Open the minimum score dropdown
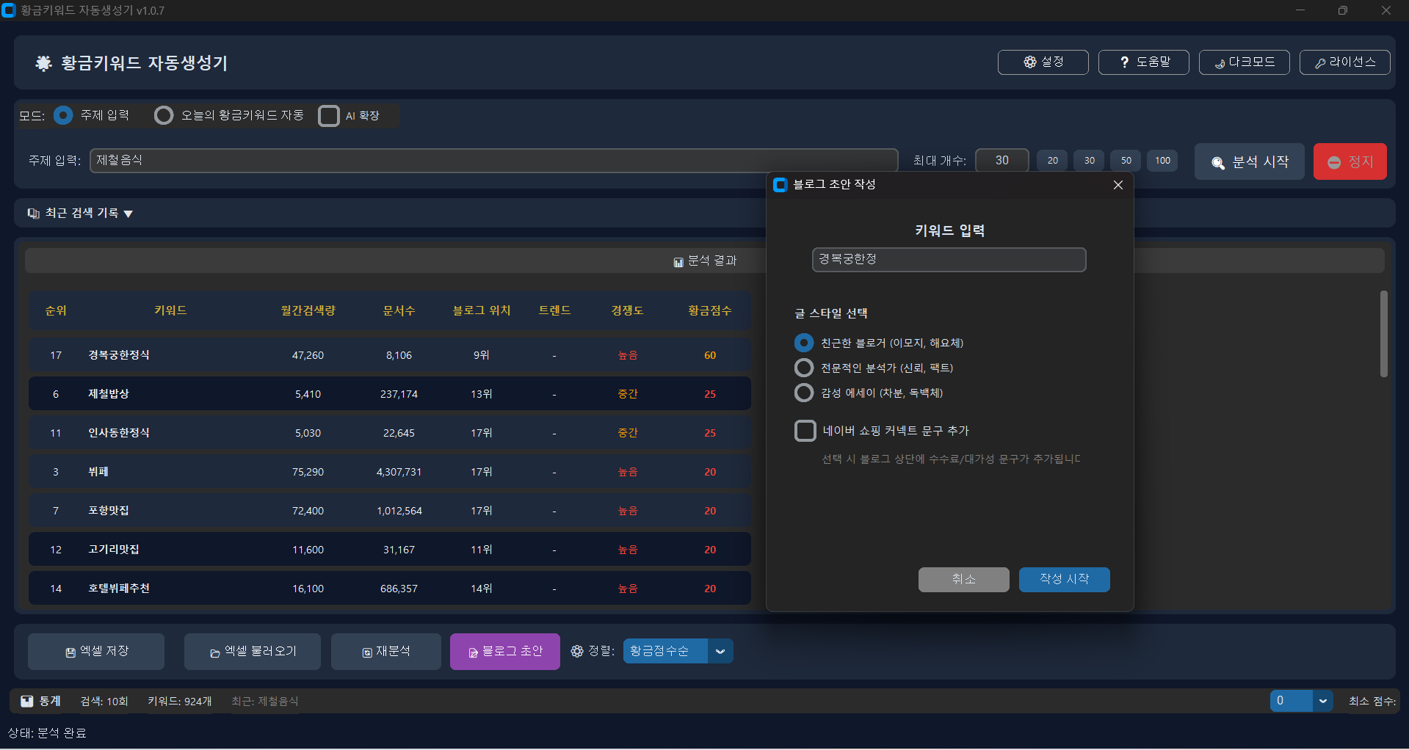Viewport: 1409px width, 750px height. click(x=1322, y=701)
